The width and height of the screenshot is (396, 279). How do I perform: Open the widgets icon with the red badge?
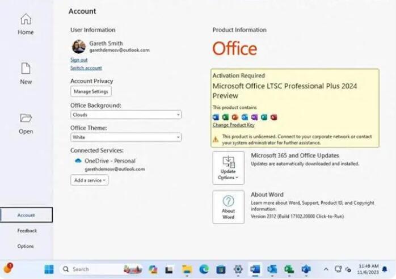tap(8, 268)
